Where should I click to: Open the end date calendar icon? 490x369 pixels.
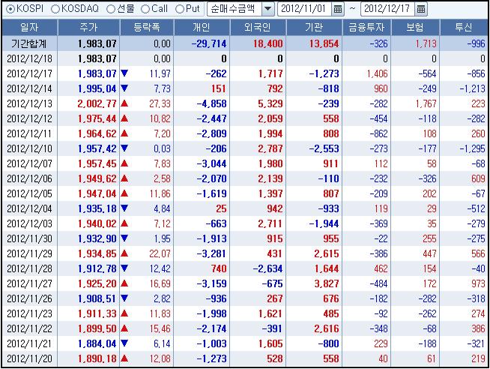pos(421,9)
